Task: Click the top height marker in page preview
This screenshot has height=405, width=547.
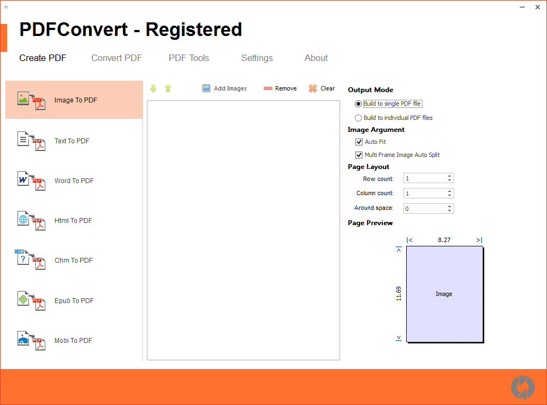Action: pos(399,249)
